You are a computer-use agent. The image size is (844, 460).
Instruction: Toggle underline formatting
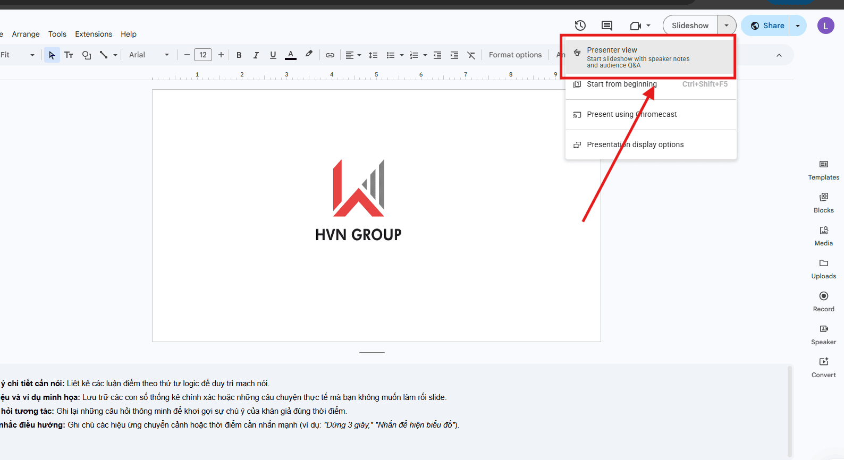tap(273, 55)
